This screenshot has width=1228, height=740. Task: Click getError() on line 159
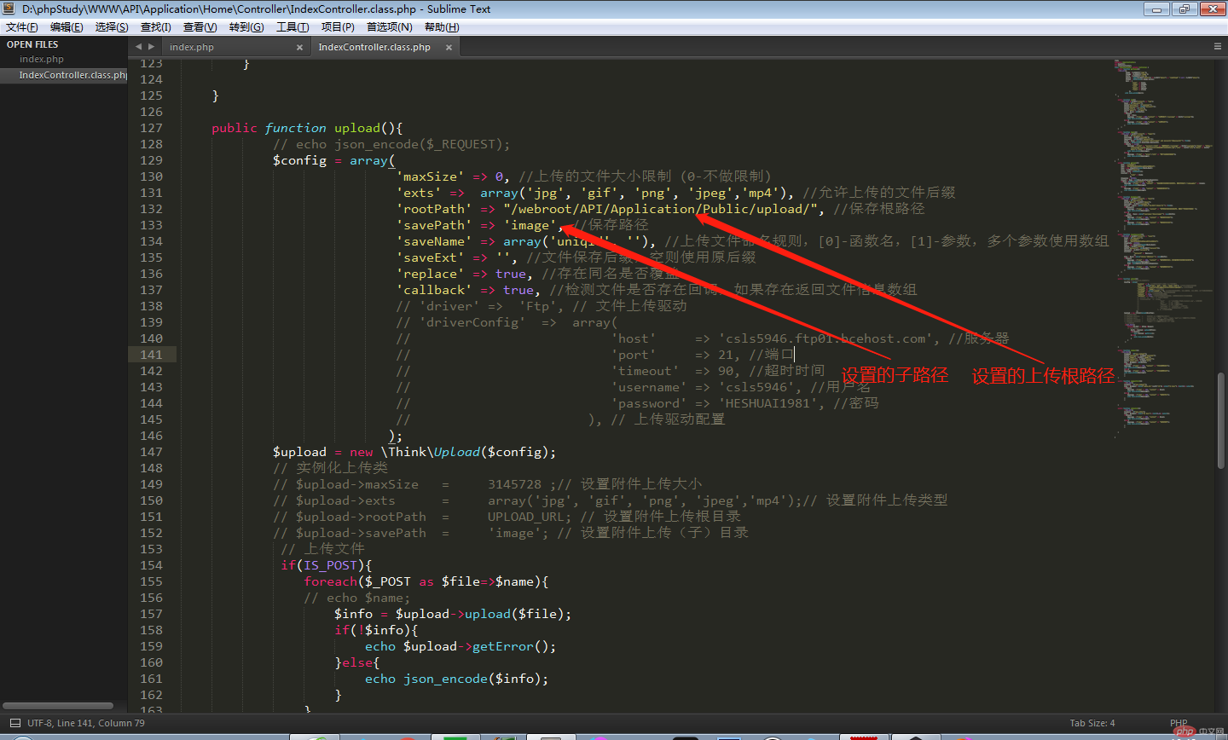tap(511, 646)
